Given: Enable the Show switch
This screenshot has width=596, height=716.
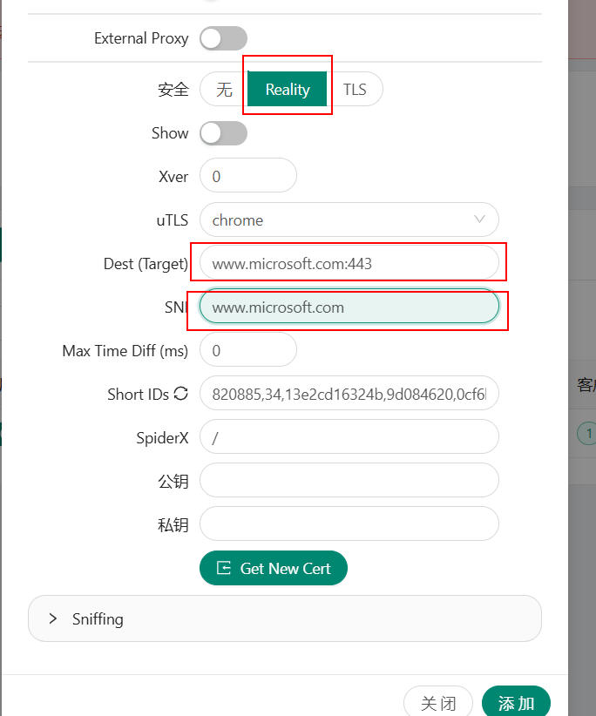Looking at the screenshot, I should pyautogui.click(x=223, y=133).
